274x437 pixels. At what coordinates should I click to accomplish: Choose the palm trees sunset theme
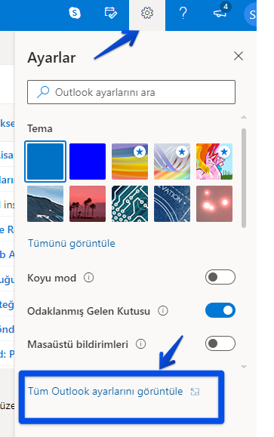(88, 204)
